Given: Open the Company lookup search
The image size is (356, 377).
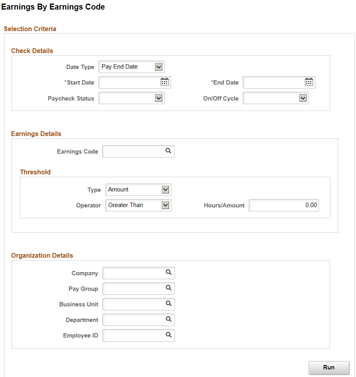Looking at the screenshot, I should [169, 273].
